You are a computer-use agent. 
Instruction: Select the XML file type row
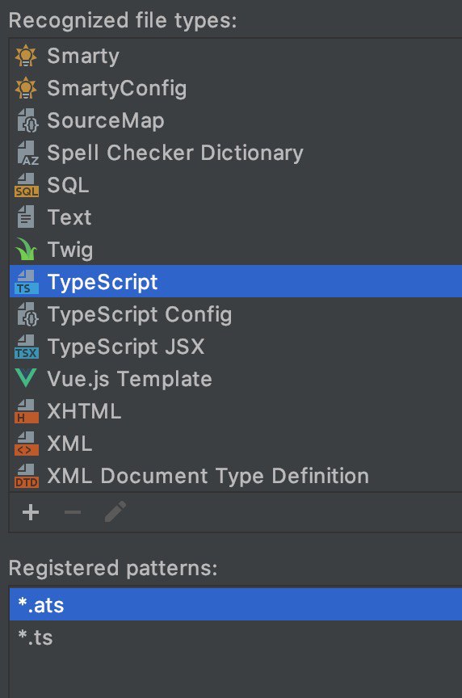tap(236, 444)
